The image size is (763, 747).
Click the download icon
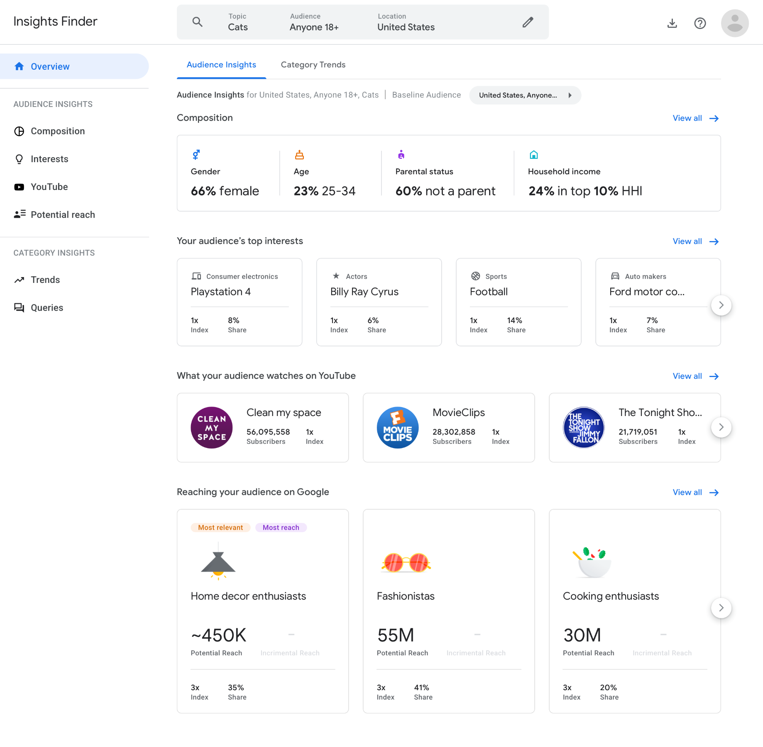coord(672,23)
